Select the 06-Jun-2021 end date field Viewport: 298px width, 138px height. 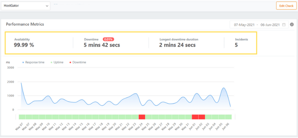(x=270, y=25)
